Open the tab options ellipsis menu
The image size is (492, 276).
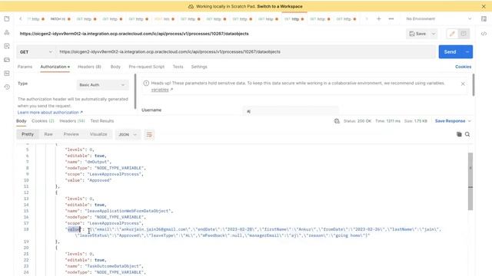click(x=391, y=18)
